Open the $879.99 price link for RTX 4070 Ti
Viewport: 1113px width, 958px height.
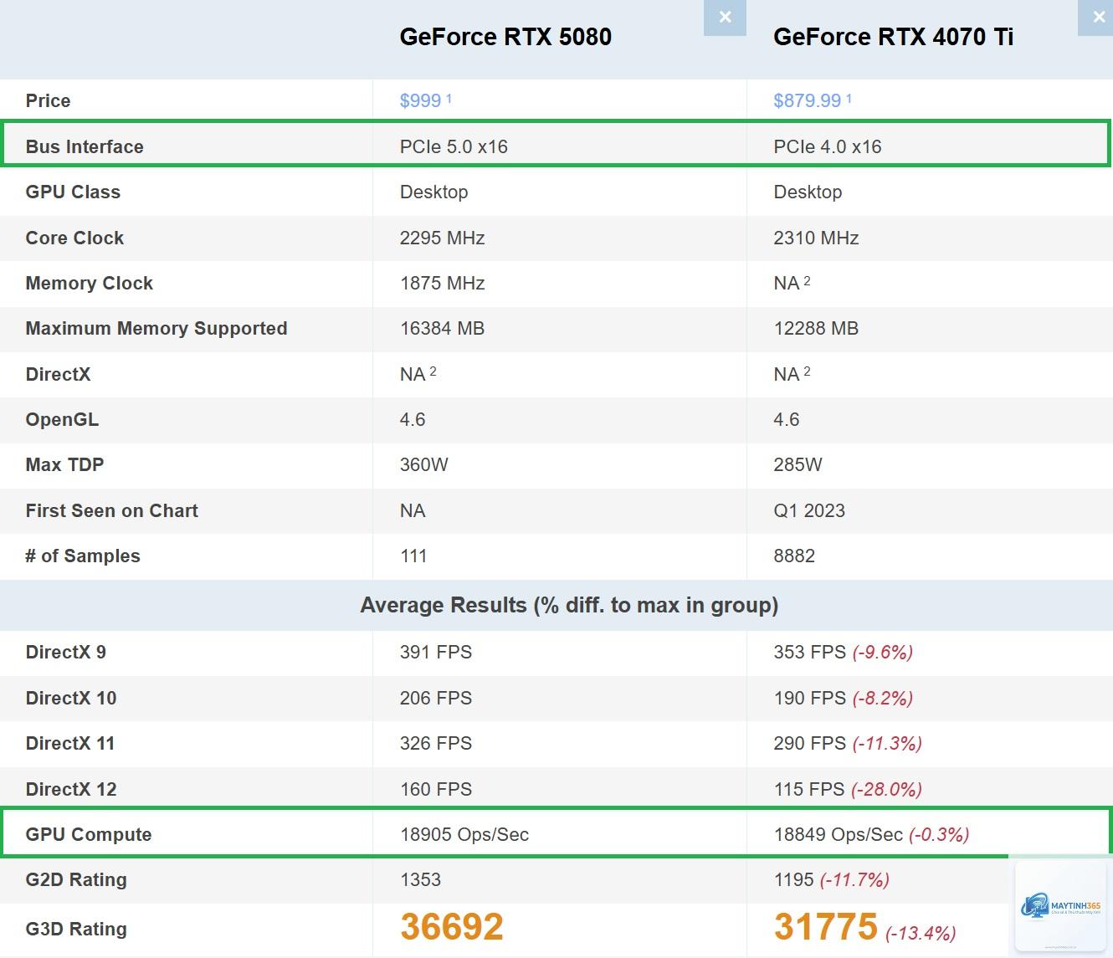[807, 101]
